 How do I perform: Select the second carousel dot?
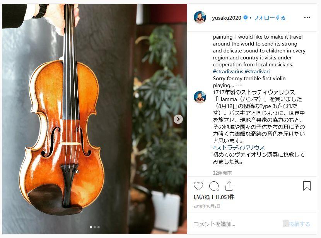(x=95, y=227)
